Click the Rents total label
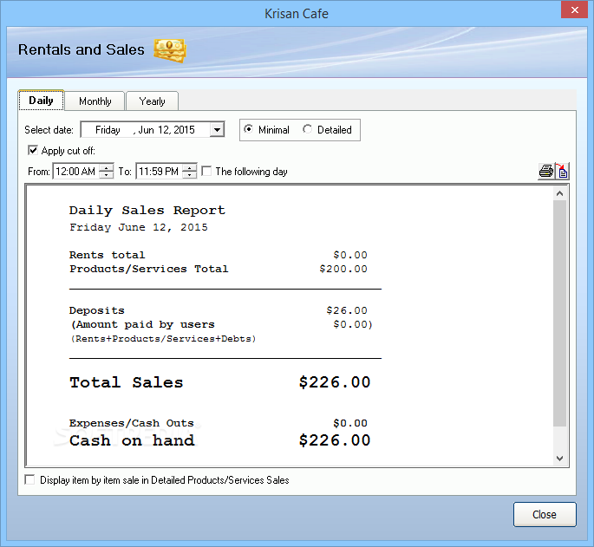 (107, 255)
